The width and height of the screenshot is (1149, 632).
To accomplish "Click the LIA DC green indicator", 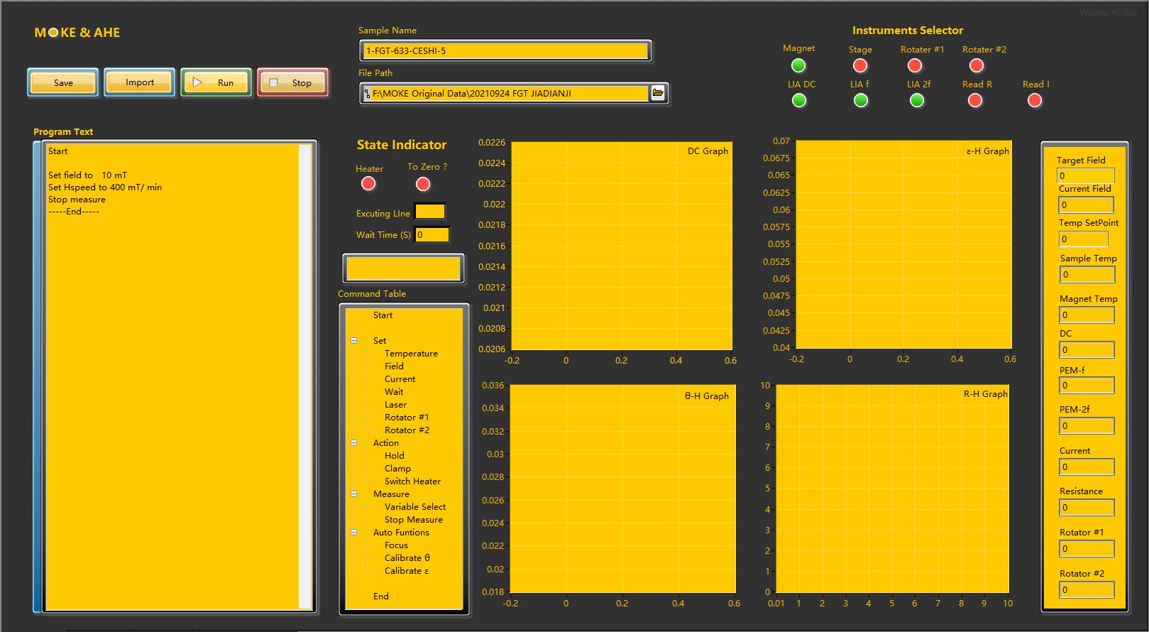I will (x=799, y=101).
